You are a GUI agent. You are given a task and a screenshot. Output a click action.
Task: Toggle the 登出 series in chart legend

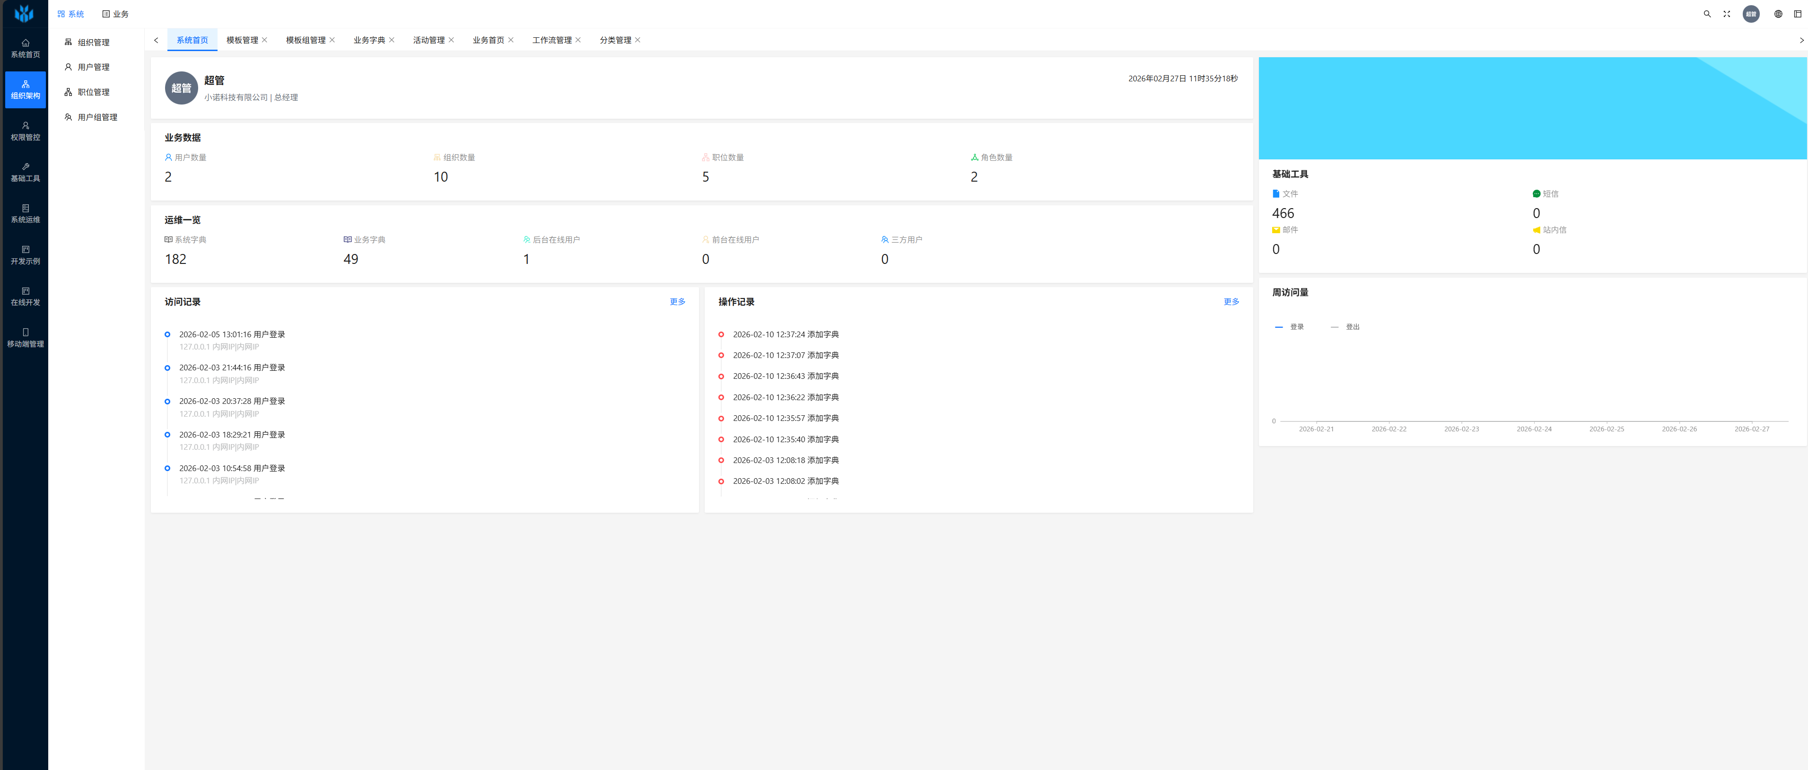coord(1345,327)
